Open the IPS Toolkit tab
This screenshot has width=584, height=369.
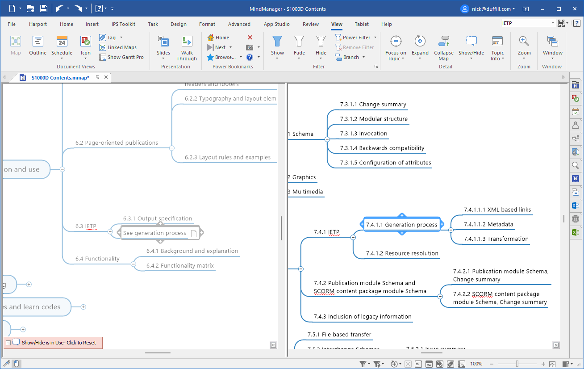click(124, 24)
